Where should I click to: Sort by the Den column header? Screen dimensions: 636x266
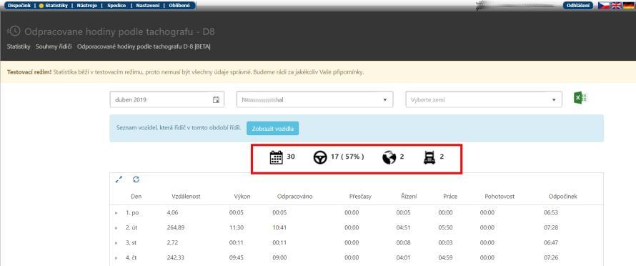pos(136,197)
